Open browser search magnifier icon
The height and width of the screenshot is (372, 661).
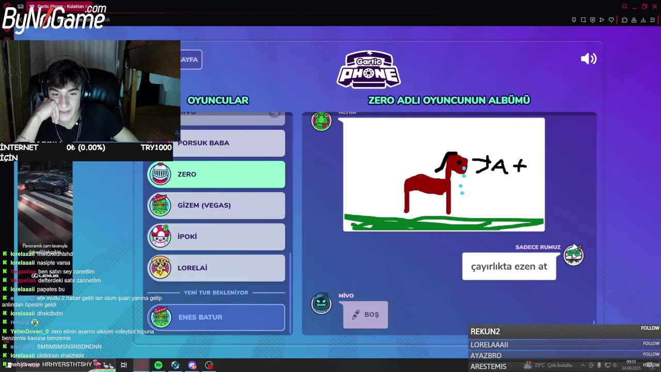(624, 7)
